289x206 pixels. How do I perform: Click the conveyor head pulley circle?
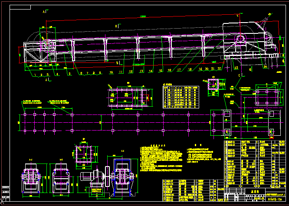[240, 39]
